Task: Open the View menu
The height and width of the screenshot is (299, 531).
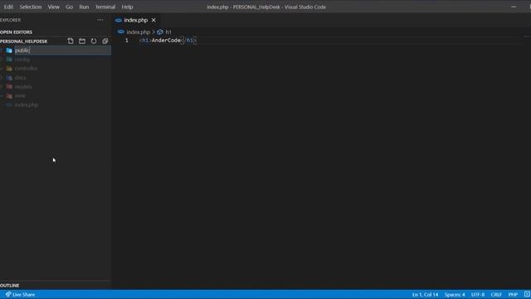Action: coord(53,7)
